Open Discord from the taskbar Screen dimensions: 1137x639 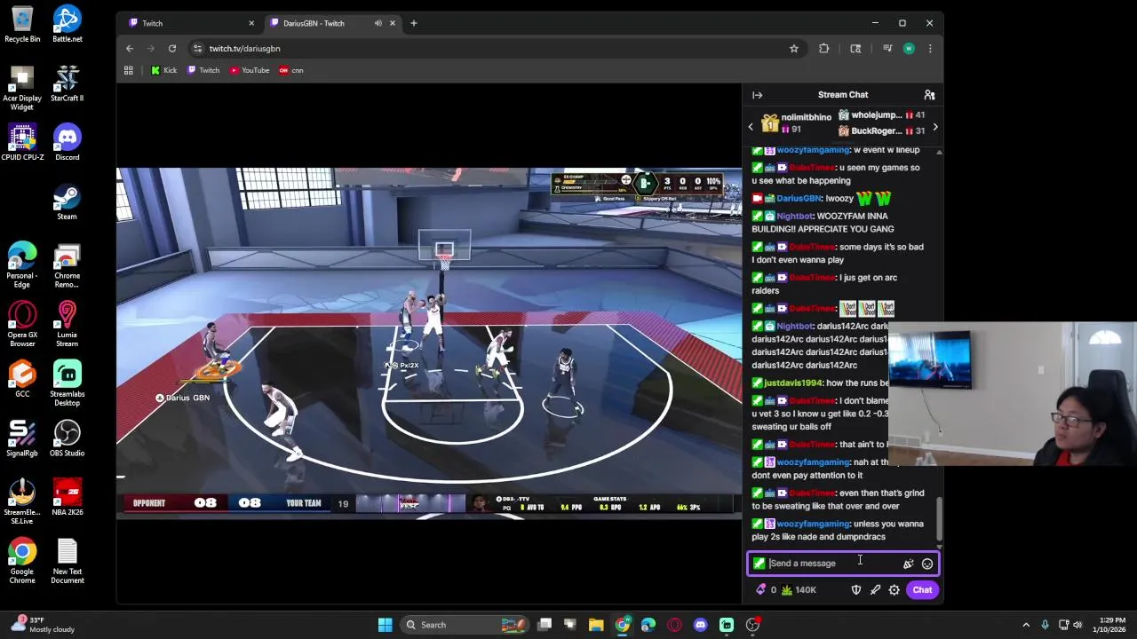tap(700, 625)
